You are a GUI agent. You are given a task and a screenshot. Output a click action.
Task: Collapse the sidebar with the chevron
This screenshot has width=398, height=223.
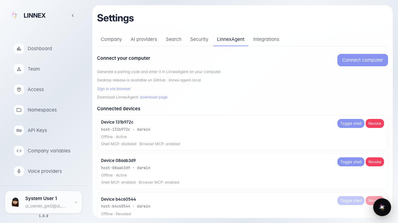(73, 15)
